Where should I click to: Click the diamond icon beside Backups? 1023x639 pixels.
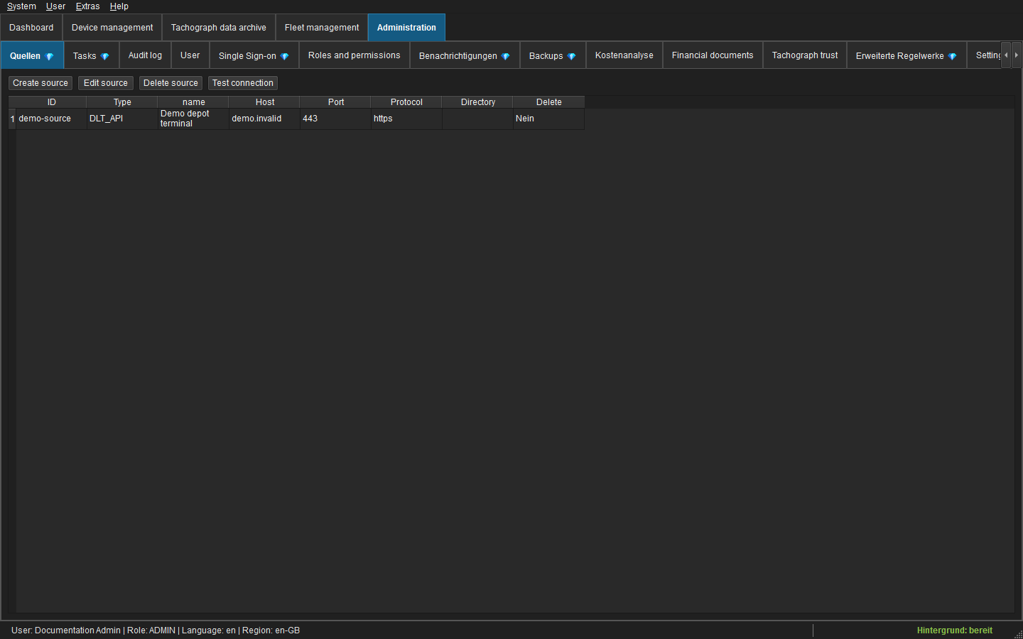572,56
